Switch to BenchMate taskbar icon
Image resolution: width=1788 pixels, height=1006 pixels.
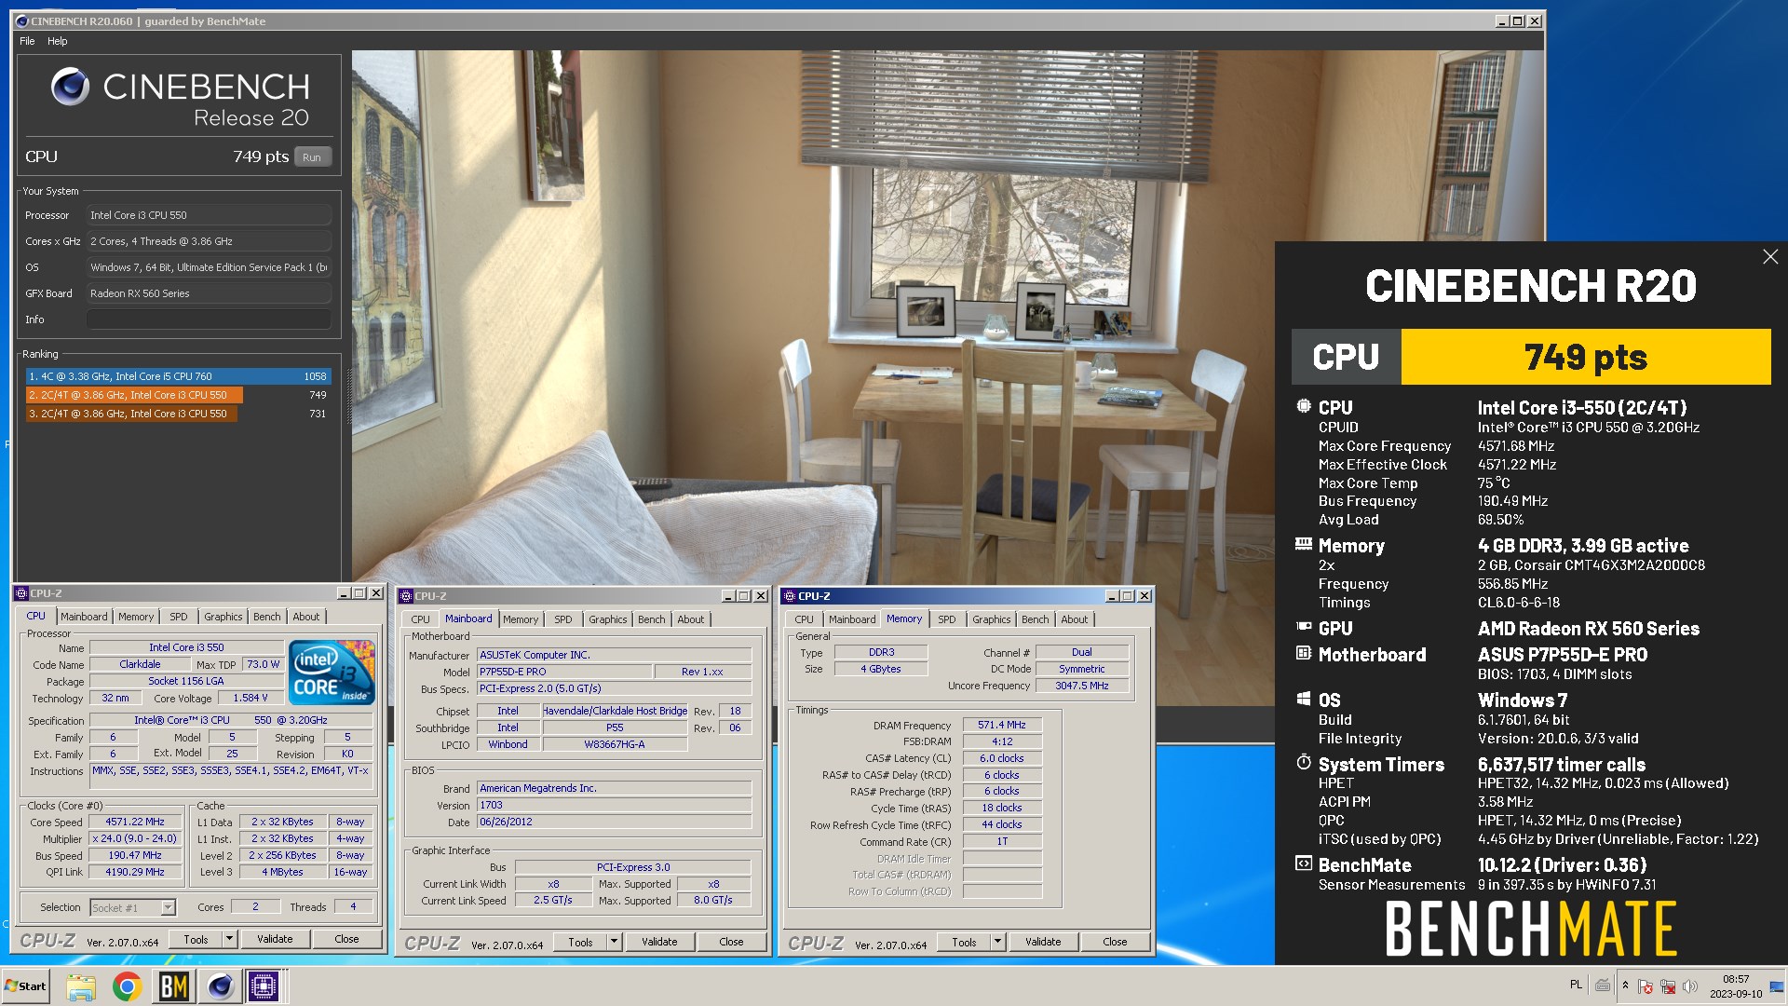click(173, 986)
